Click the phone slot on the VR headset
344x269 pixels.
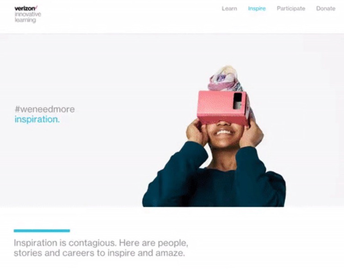tap(238, 101)
